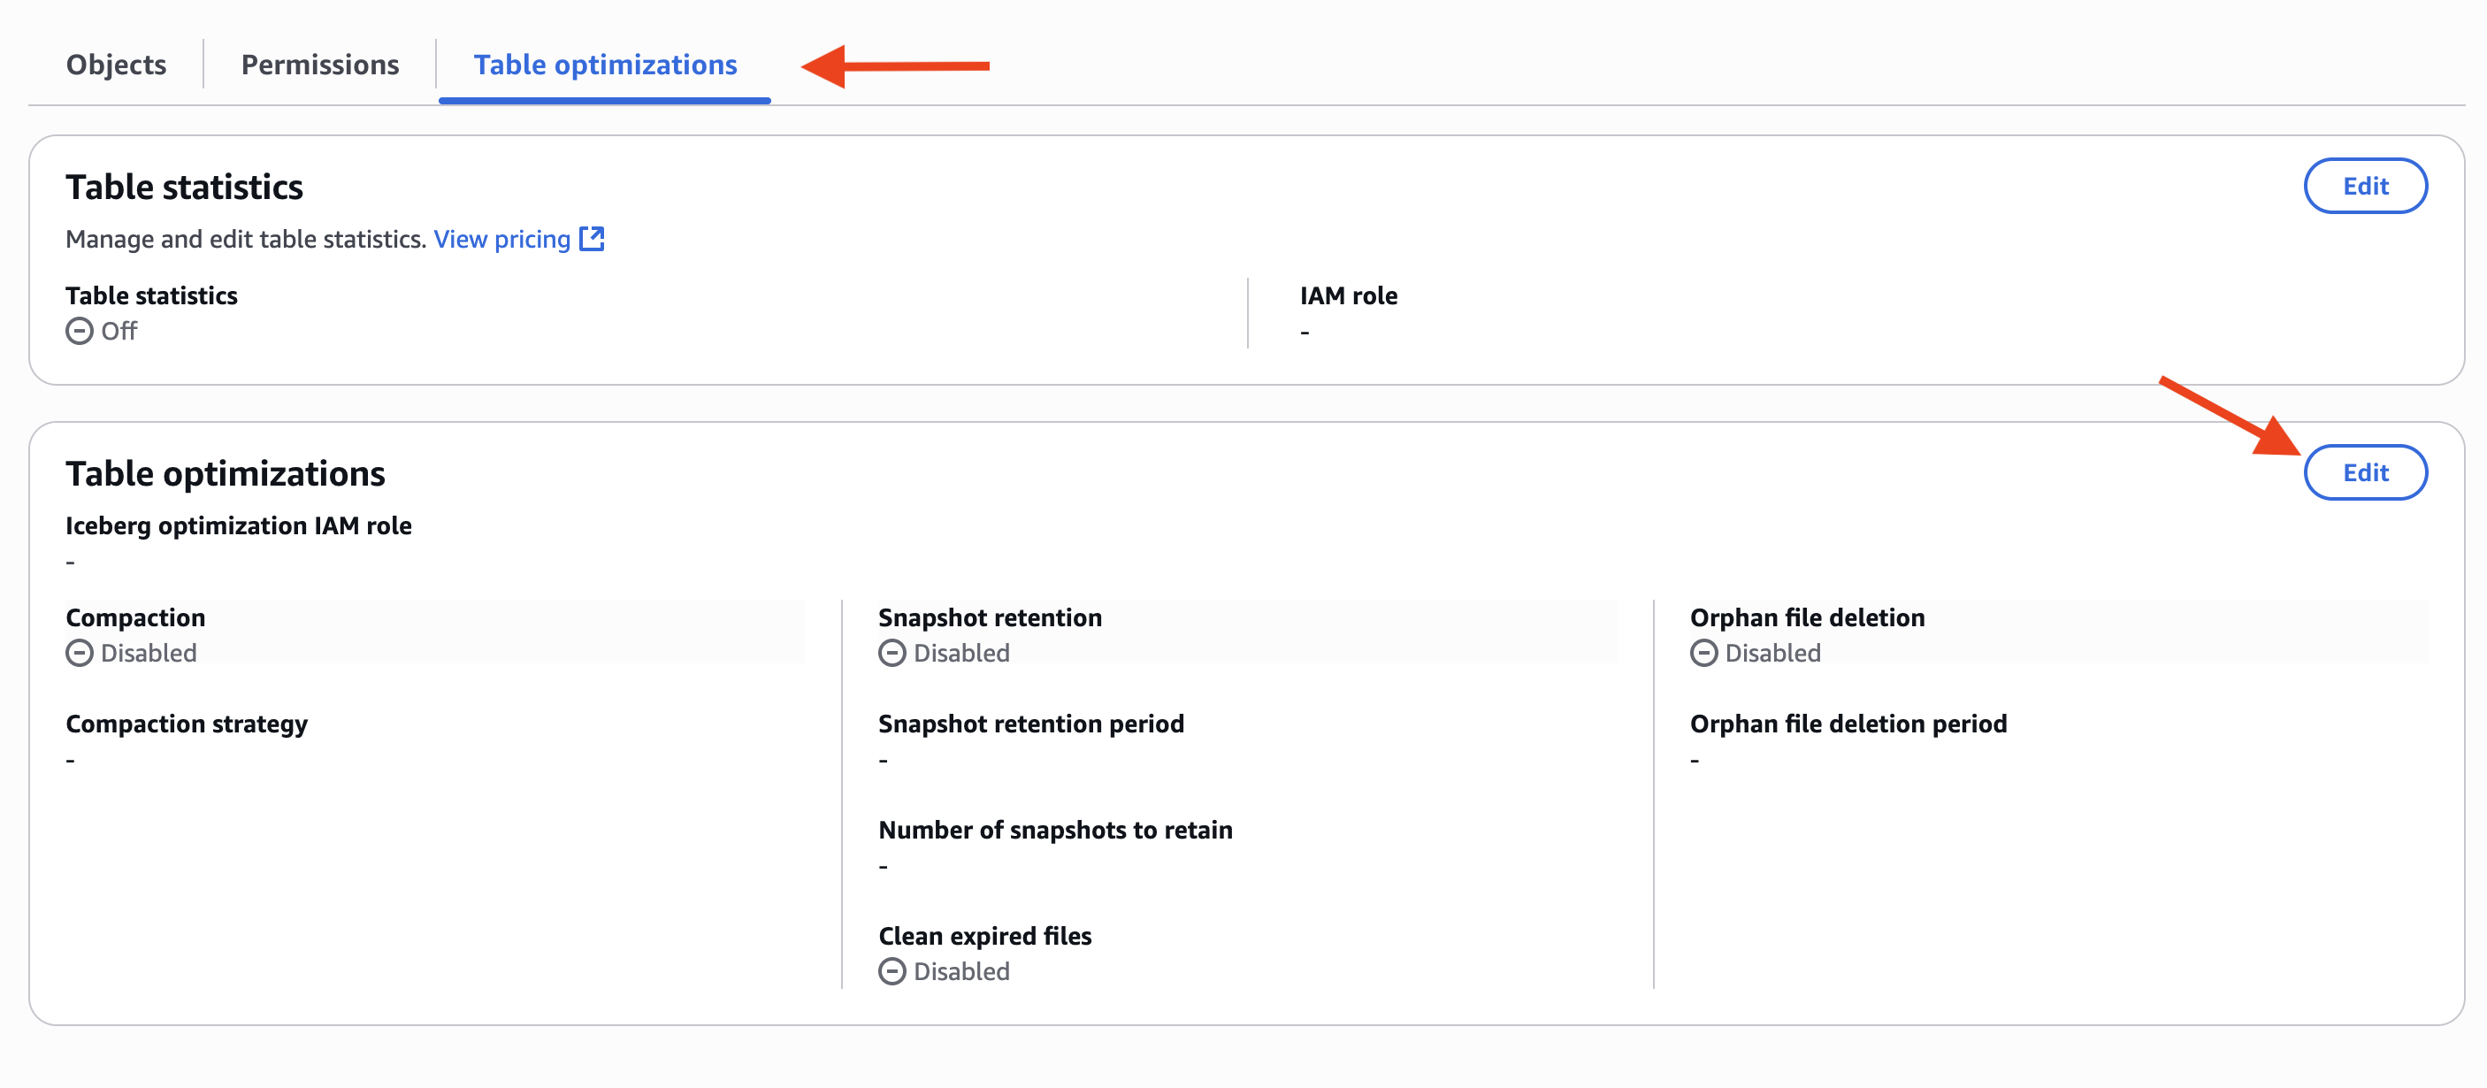Click the Off status icon under Table statistics
2487x1088 pixels.
pos(80,331)
